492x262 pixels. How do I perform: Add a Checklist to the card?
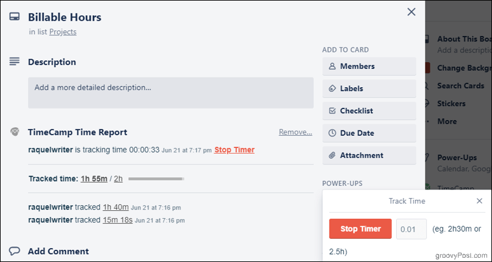coord(369,111)
